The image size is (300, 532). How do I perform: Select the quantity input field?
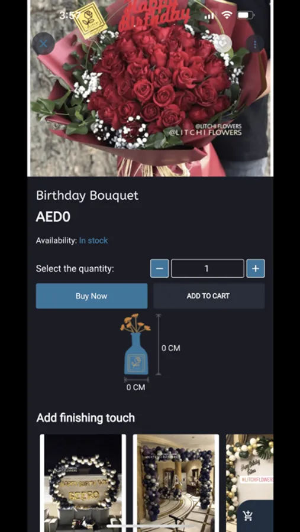point(208,268)
